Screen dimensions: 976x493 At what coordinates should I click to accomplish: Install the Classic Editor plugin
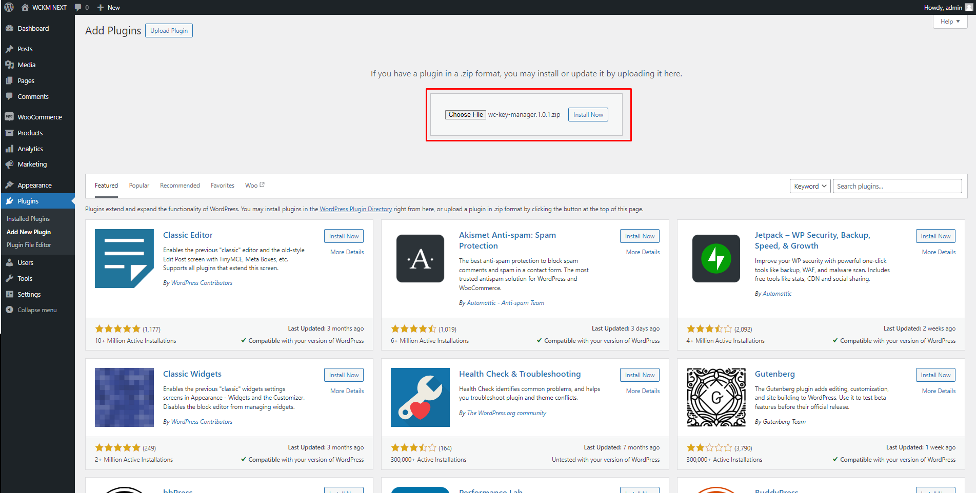(344, 236)
